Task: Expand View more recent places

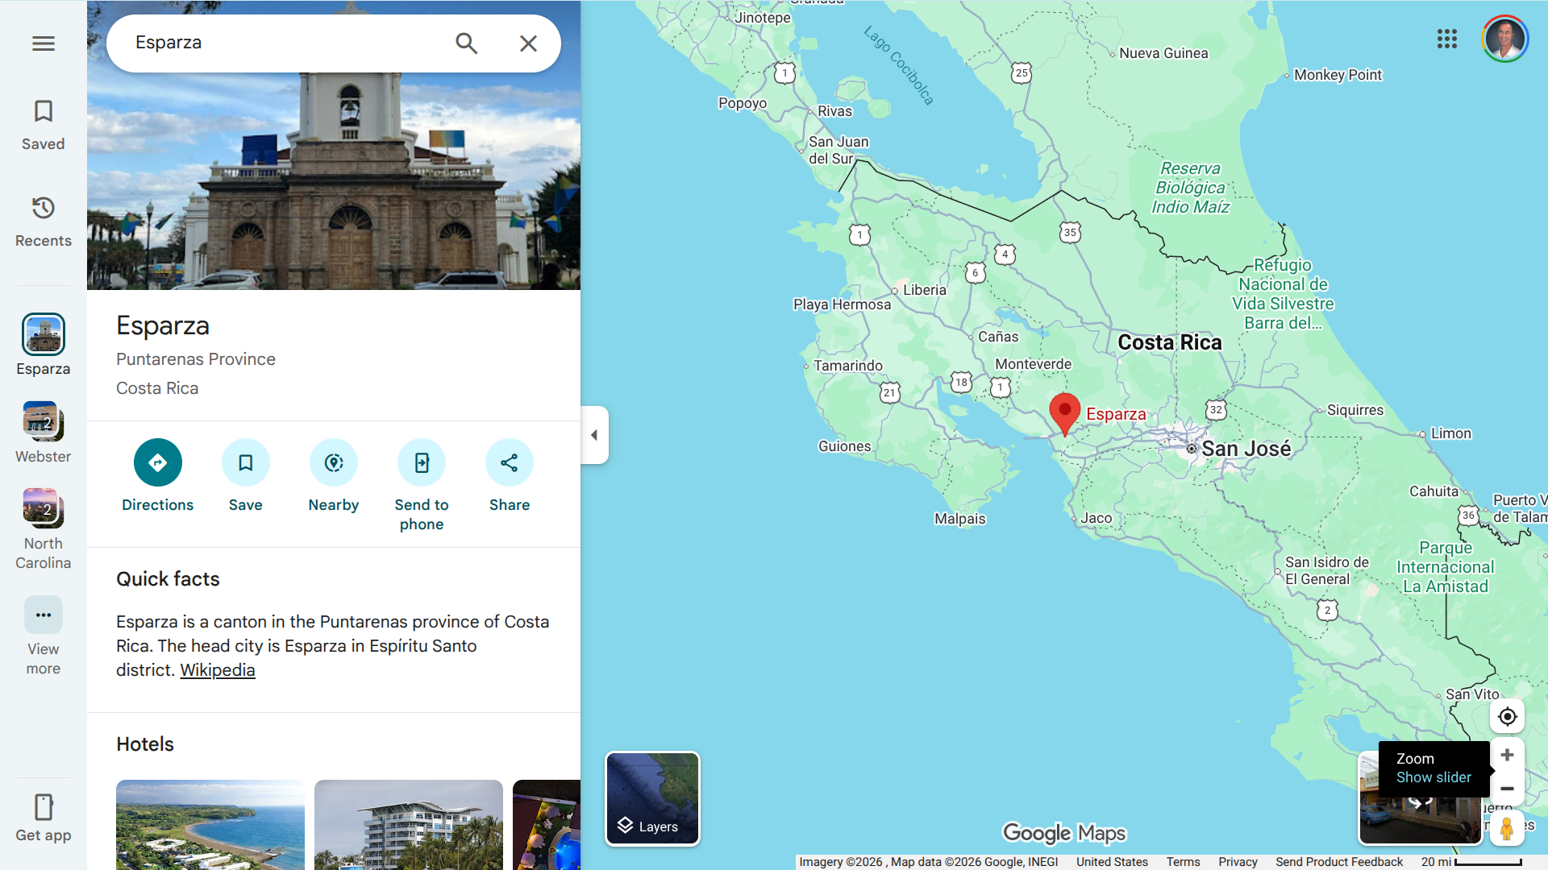Action: pyautogui.click(x=44, y=615)
